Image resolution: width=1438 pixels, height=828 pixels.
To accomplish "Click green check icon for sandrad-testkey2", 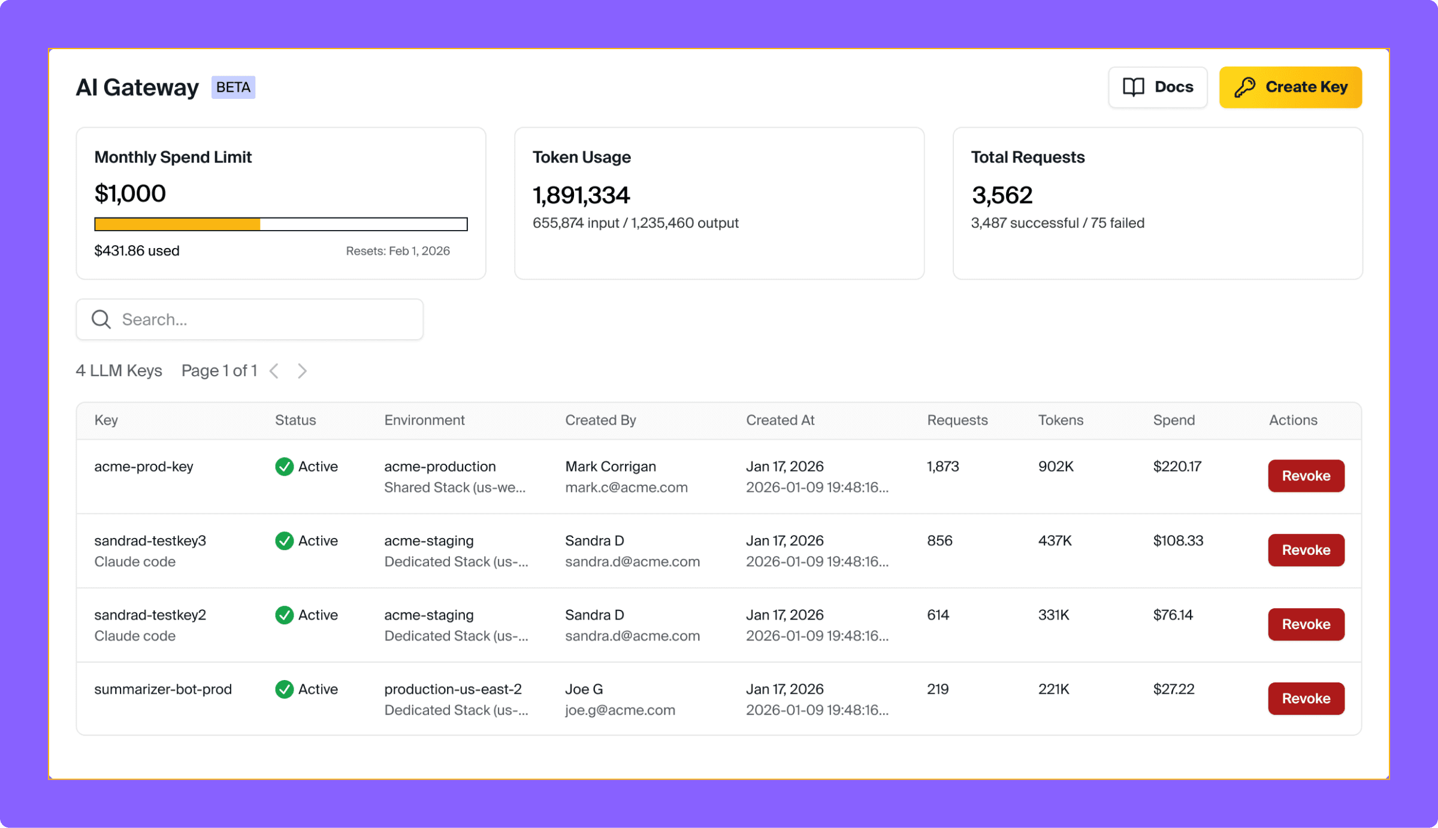I will tap(284, 615).
